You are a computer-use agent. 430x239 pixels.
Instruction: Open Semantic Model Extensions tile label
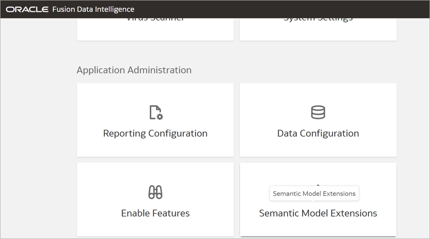[318, 213]
